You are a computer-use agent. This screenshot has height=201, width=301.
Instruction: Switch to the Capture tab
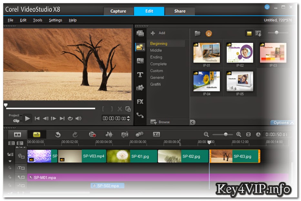click(x=118, y=11)
